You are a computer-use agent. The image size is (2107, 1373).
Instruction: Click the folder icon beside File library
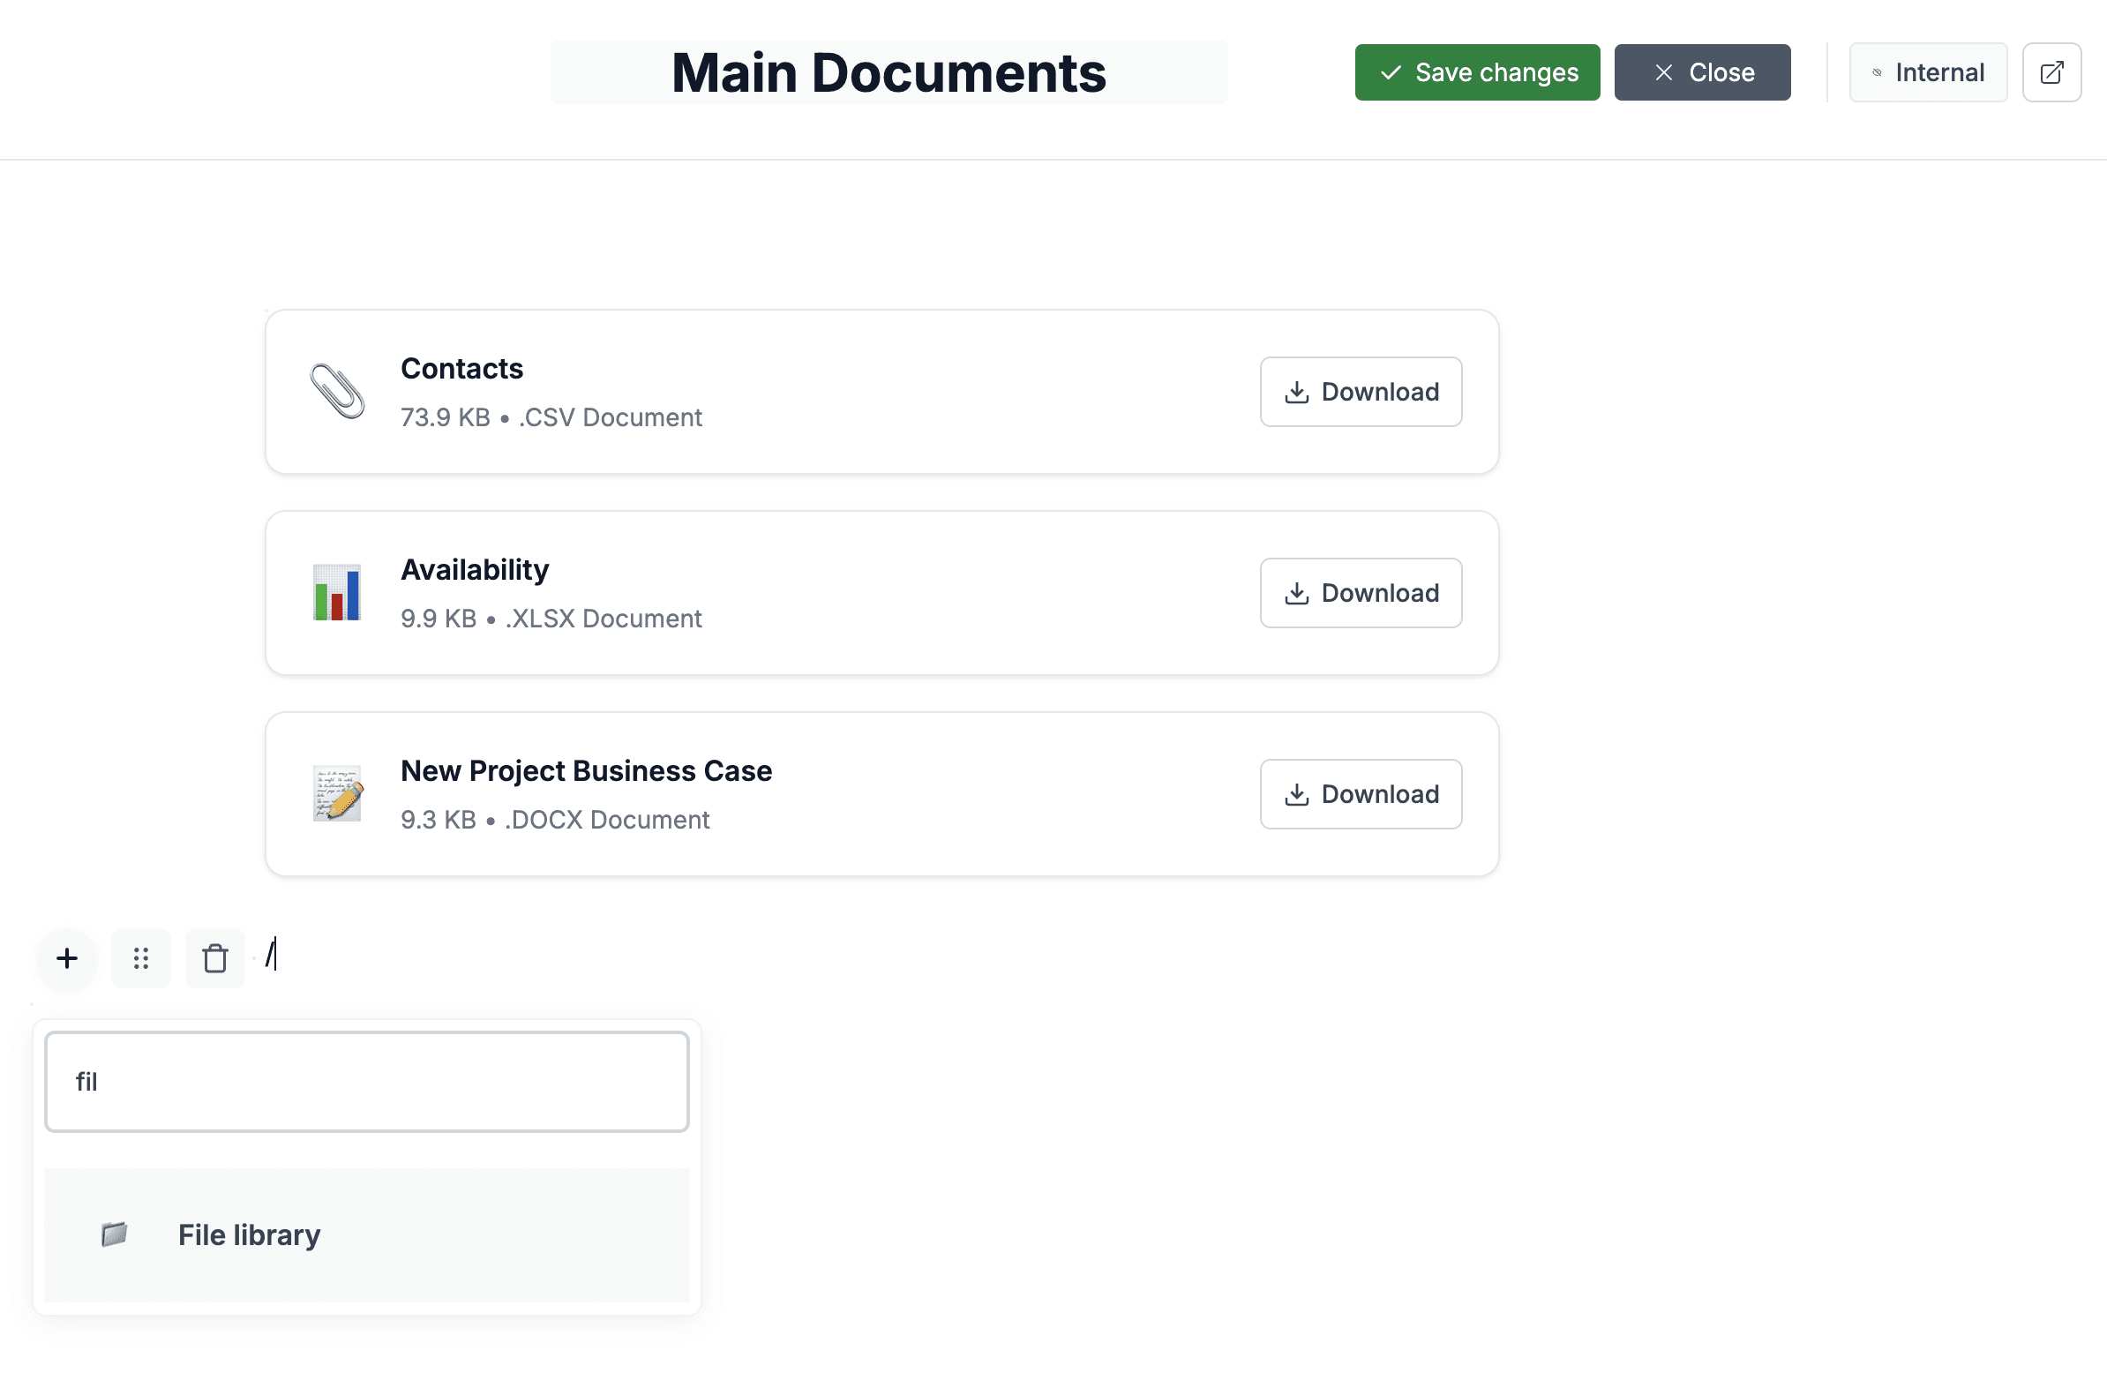click(x=114, y=1234)
